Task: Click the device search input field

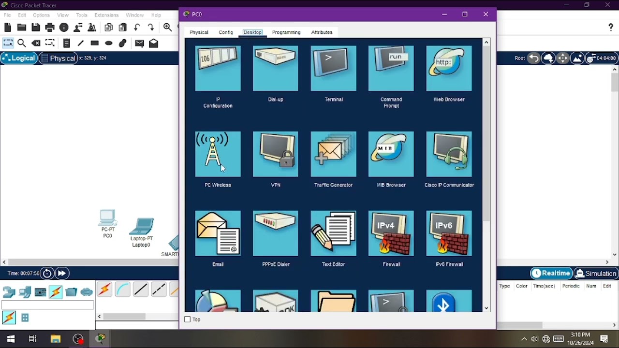Action: (47, 305)
